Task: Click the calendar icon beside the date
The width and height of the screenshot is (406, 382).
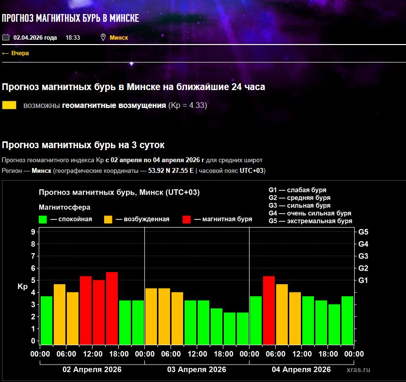Action: point(6,37)
